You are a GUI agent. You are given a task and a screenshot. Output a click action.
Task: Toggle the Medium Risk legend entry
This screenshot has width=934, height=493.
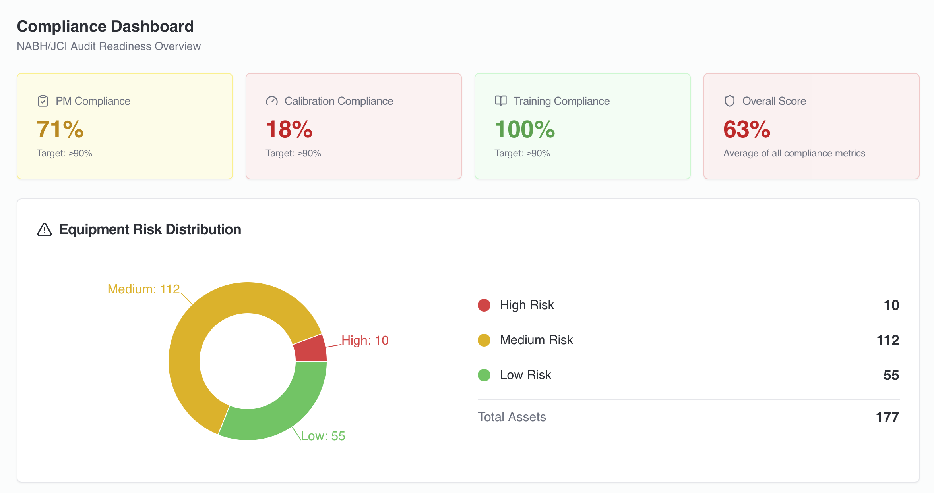tap(537, 340)
